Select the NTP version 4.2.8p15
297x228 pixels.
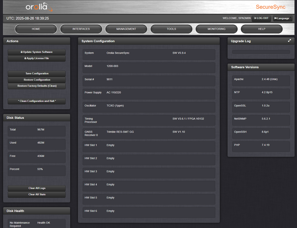coord(267,92)
